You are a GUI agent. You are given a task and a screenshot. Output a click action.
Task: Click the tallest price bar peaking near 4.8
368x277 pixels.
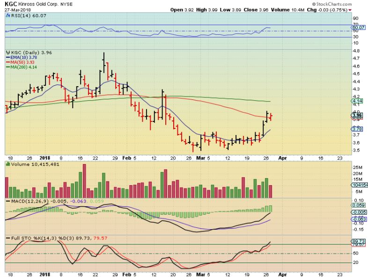103,62
